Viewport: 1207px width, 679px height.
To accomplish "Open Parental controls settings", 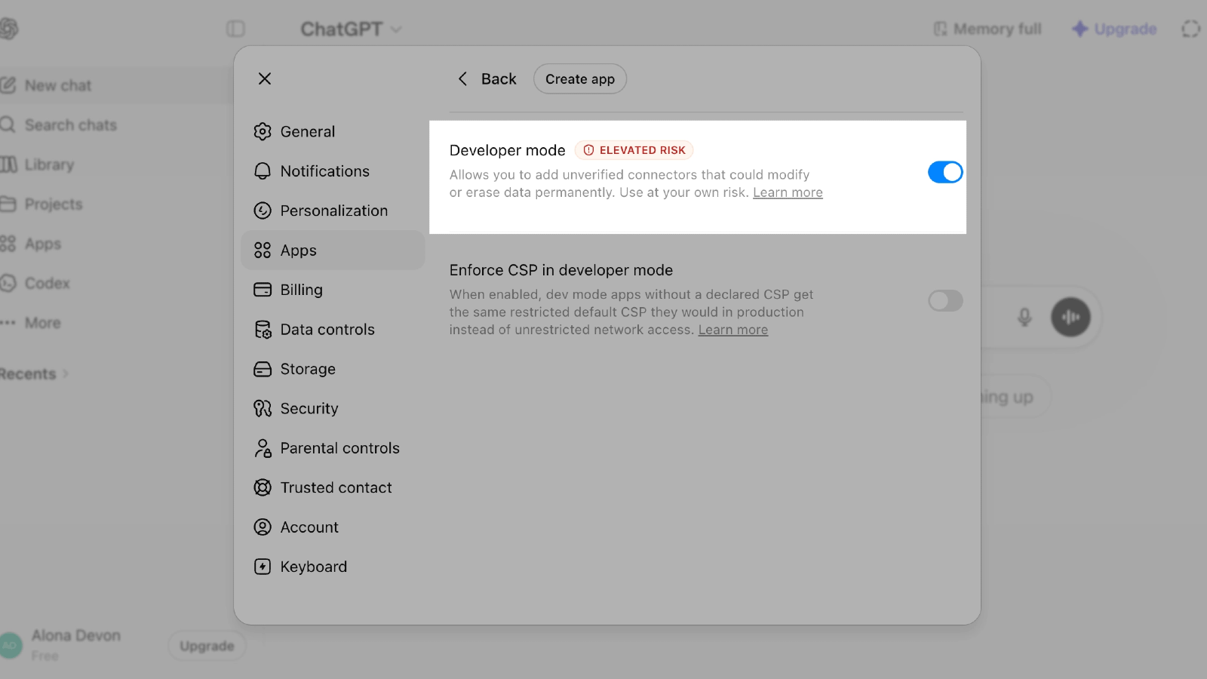I will point(333,448).
